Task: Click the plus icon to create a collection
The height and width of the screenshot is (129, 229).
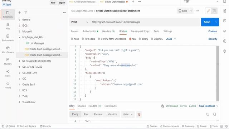Action: point(19,13)
